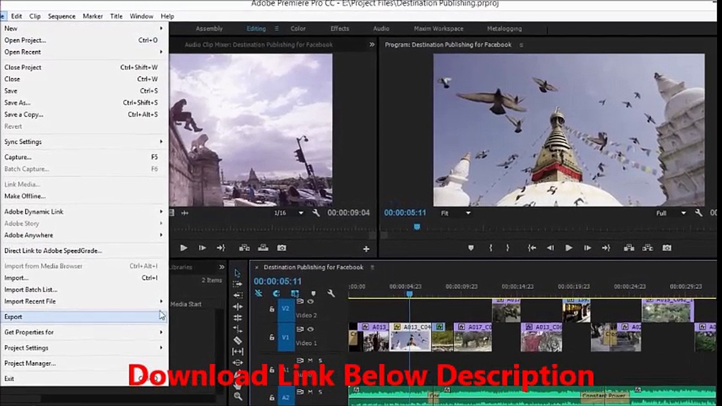Open timeline wrench display settings
This screenshot has width=722, height=406.
331,293
